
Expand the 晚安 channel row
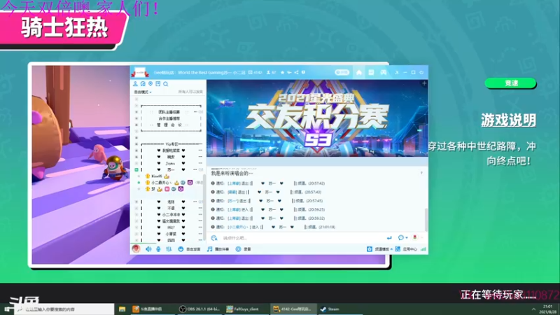[x=136, y=157]
